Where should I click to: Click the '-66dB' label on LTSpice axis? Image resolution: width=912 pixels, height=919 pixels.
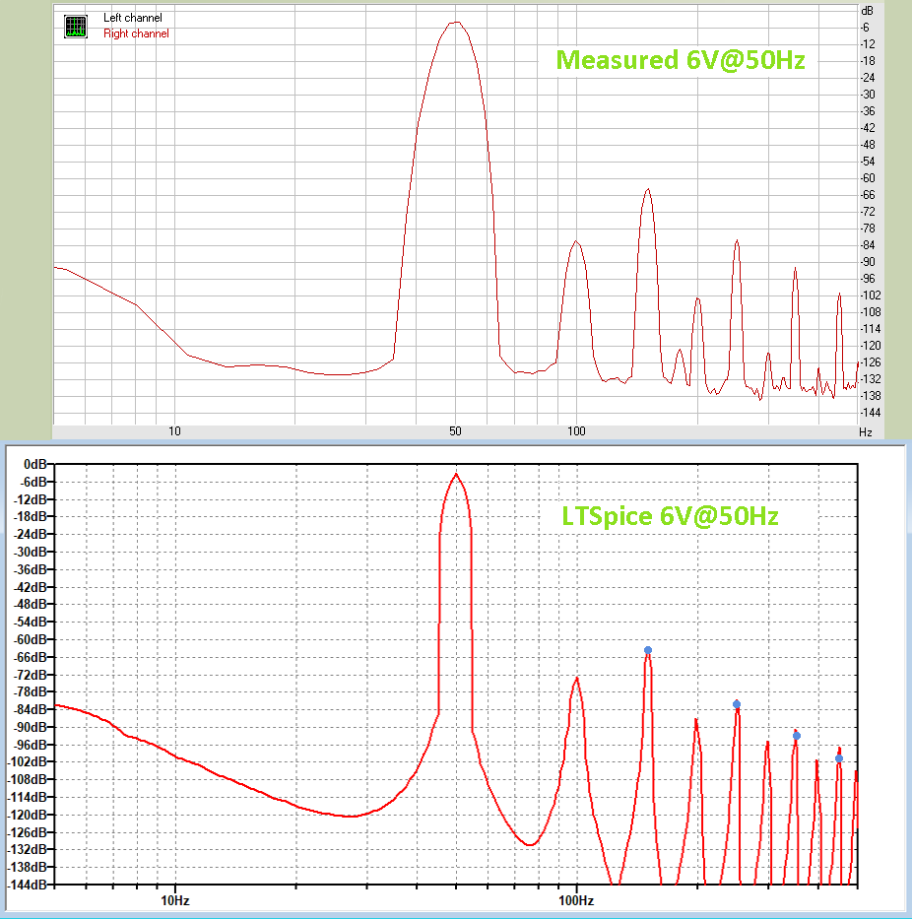click(x=30, y=657)
